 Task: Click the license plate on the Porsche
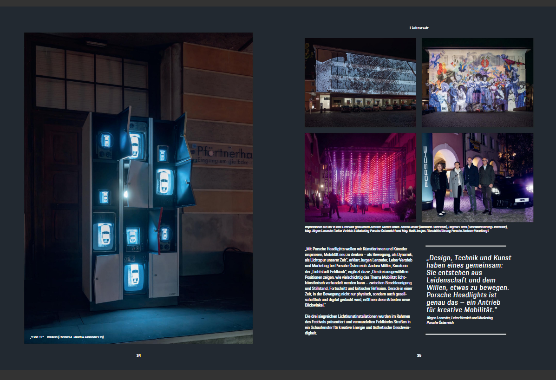(522, 200)
